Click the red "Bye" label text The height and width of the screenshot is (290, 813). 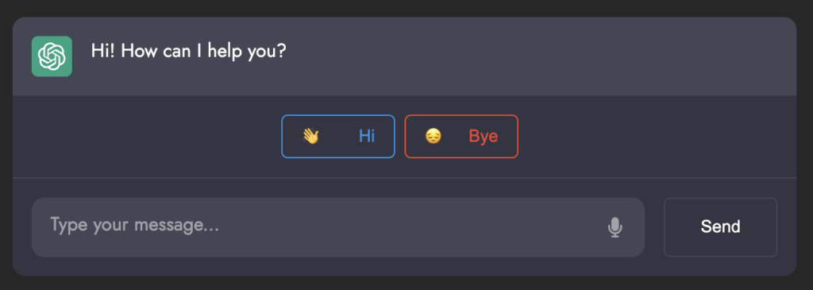(x=484, y=137)
